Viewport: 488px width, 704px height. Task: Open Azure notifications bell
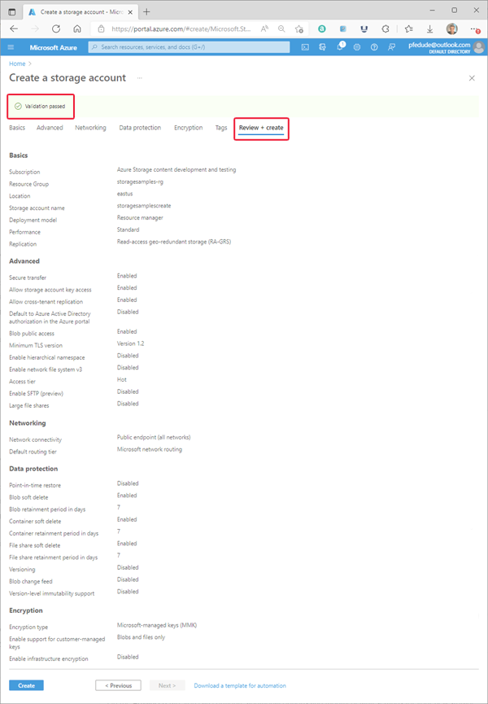pyautogui.click(x=340, y=46)
